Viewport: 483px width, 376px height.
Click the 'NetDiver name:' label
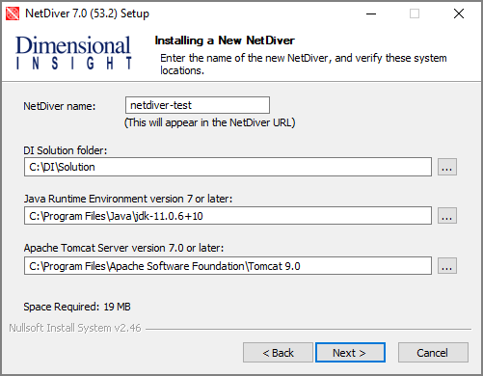[x=60, y=106]
